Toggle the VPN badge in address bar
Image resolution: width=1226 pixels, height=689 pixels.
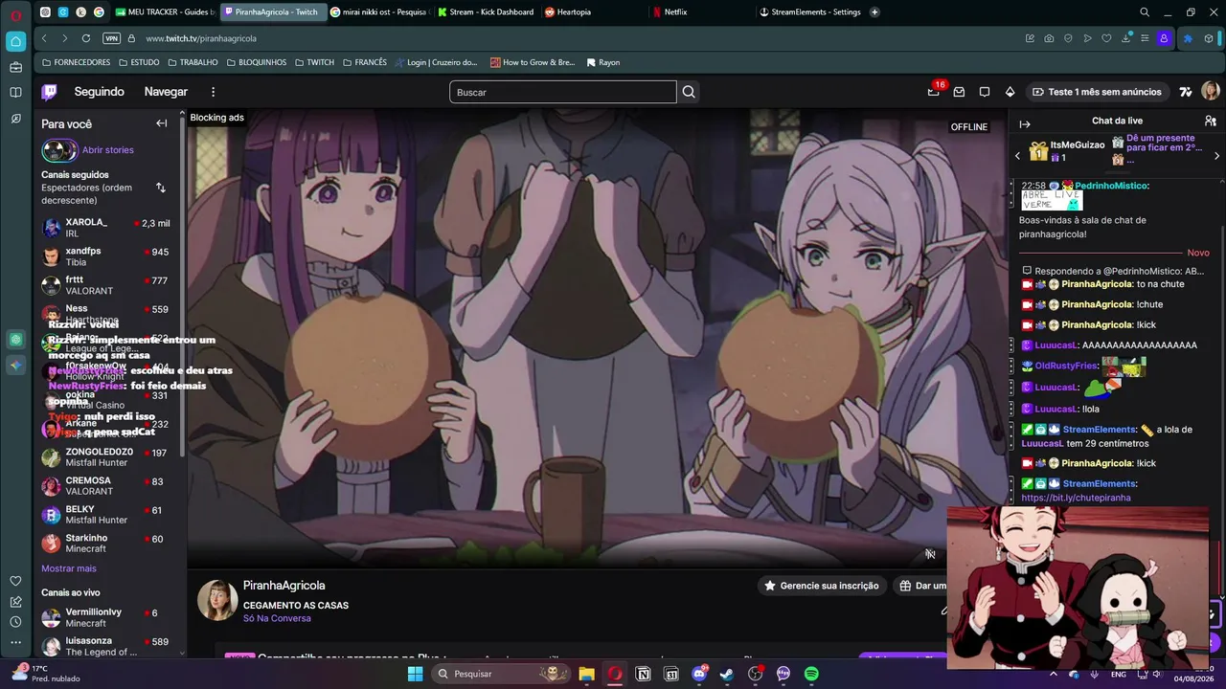point(111,38)
